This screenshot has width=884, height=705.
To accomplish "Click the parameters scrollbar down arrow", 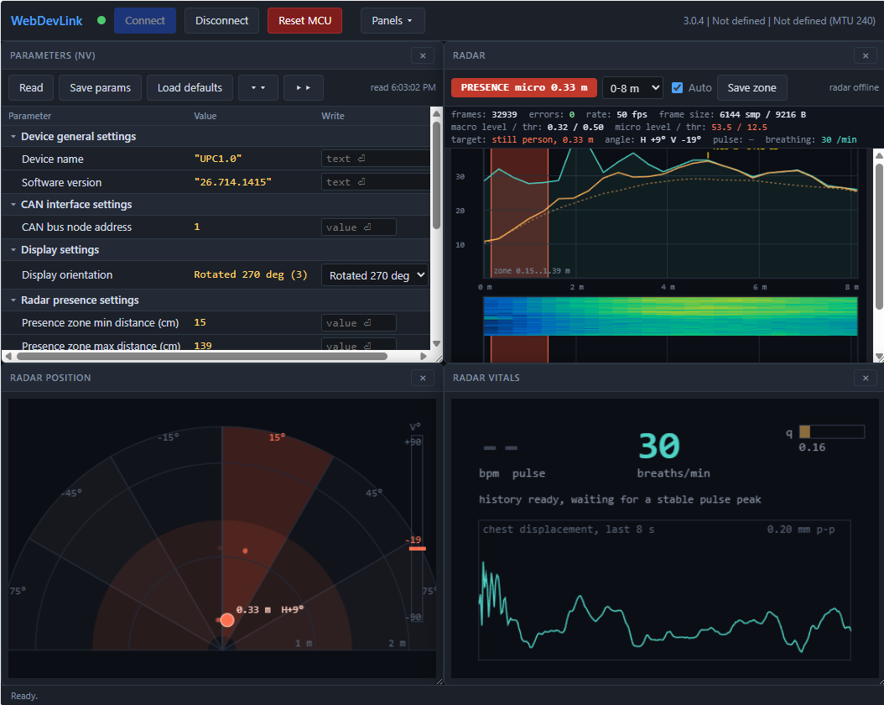I will pyautogui.click(x=436, y=343).
